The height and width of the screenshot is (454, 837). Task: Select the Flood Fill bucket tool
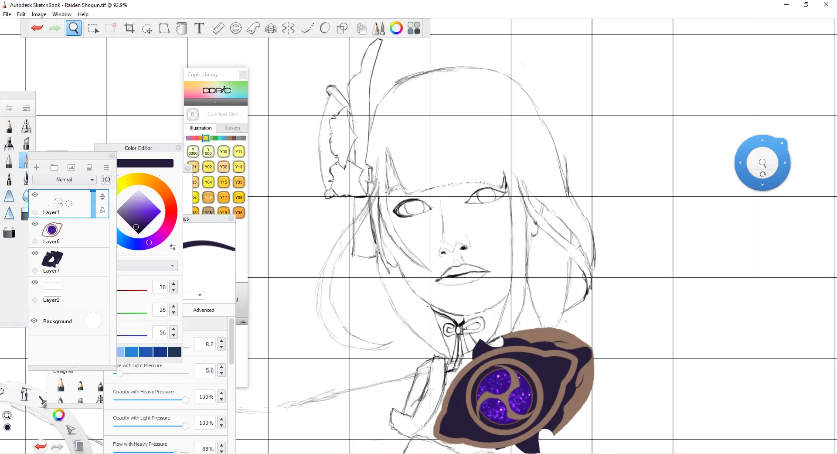click(181, 28)
